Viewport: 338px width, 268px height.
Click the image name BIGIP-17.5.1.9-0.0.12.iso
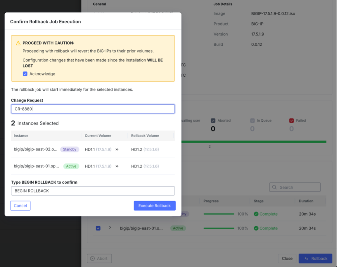274,14
